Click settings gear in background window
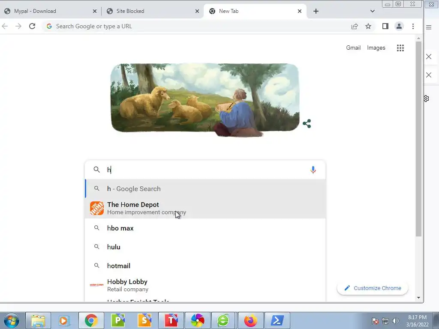This screenshot has width=439, height=329. [x=427, y=99]
